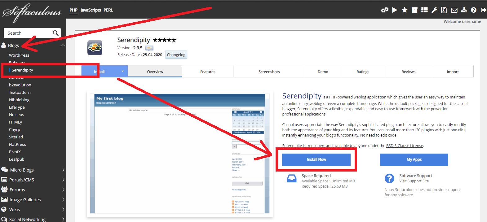Click the play demos icon
487x222 pixels.
395,10
